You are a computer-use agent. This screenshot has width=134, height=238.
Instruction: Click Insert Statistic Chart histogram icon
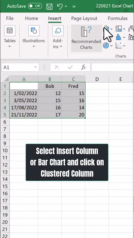pos(118,37)
